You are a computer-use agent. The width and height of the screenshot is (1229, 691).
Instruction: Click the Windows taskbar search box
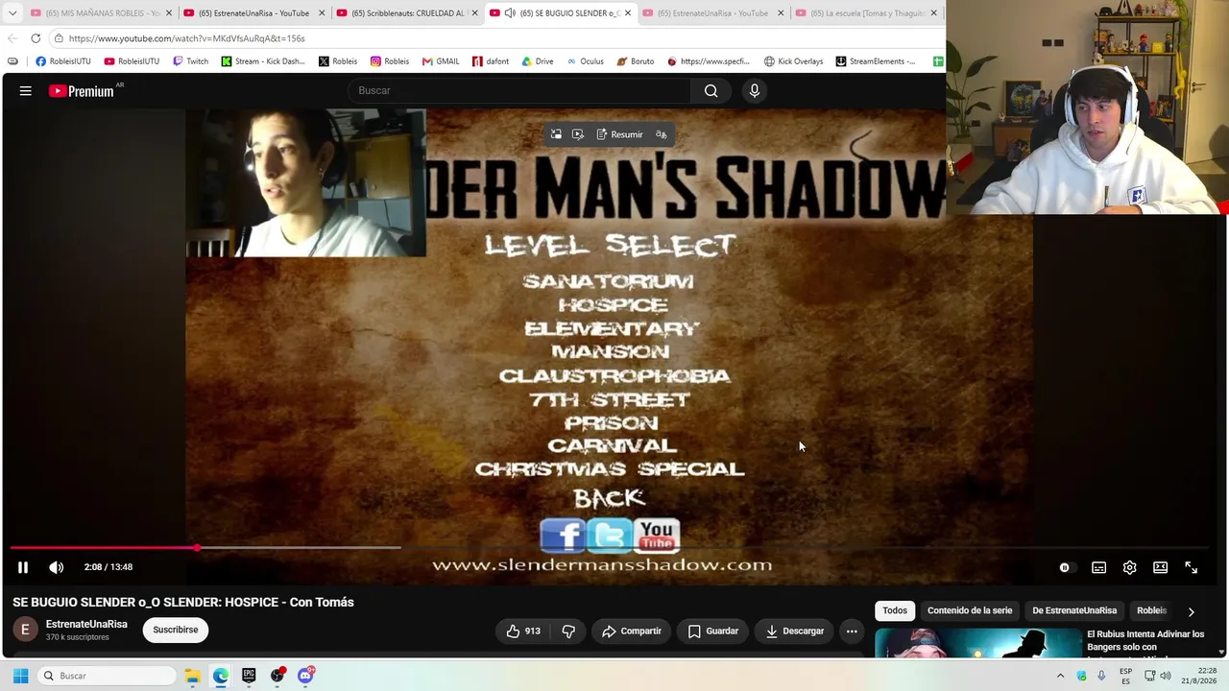108,676
